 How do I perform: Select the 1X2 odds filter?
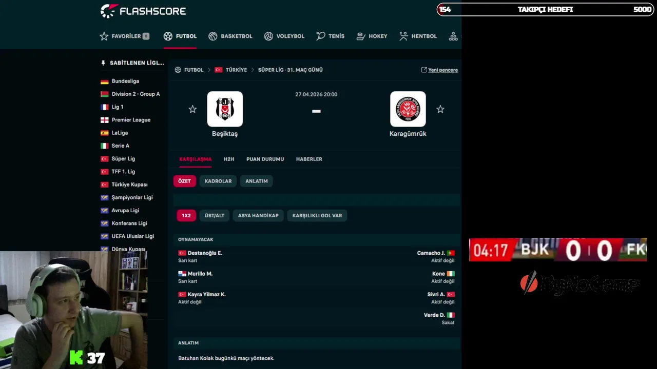(186, 215)
